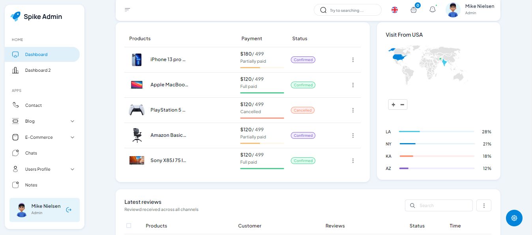Click the Spike Admin rocket logo
The height and width of the screenshot is (235, 532).
(15, 16)
